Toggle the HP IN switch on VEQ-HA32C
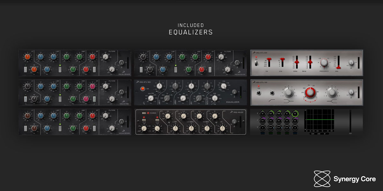Screen dimensions: 383x191 [x=144, y=120]
